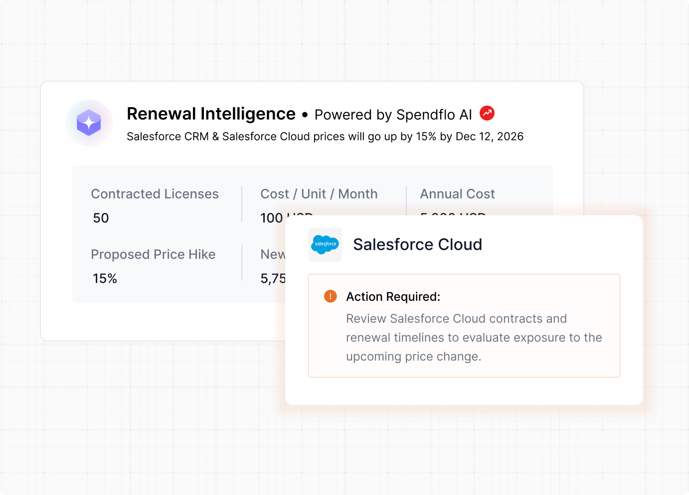Screen dimensions: 689x495
Task: Click the purple Spendflo AI sparkle icon
Action: [89, 123]
